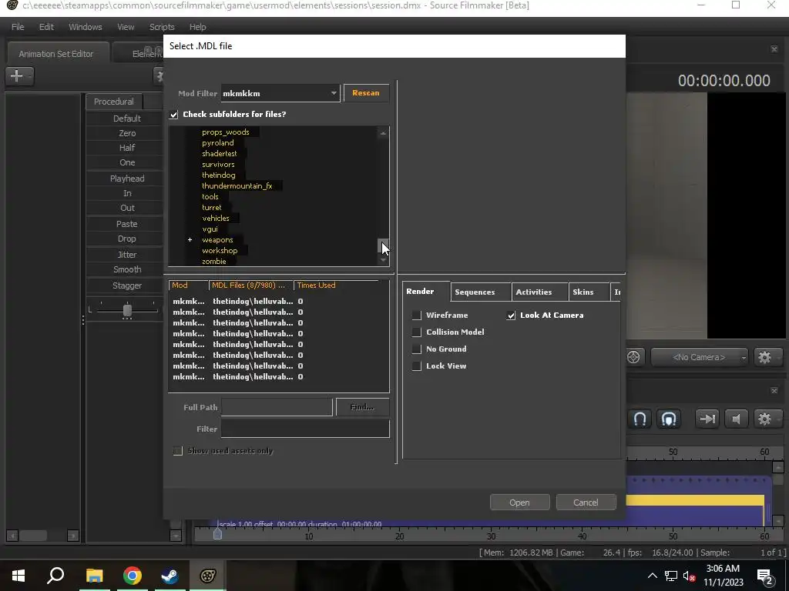789x591 pixels.
Task: Cancel the Select MDL file dialog
Action: click(x=586, y=503)
